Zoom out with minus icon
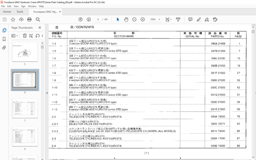 point(134,19)
